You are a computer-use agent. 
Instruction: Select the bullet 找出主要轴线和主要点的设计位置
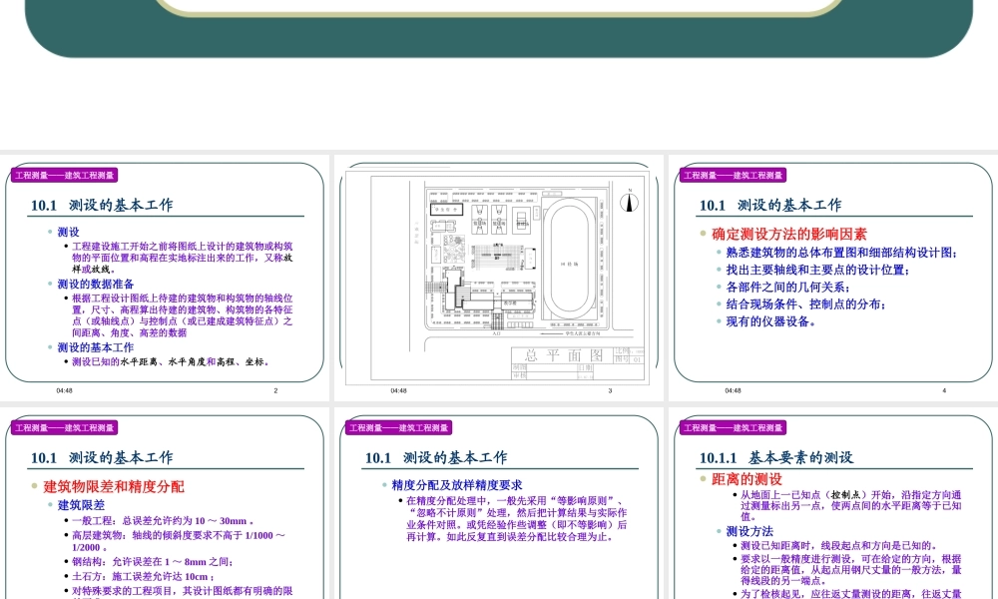click(x=818, y=270)
